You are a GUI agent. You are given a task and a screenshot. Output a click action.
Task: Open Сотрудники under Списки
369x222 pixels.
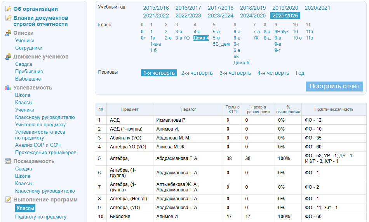[x=29, y=48]
